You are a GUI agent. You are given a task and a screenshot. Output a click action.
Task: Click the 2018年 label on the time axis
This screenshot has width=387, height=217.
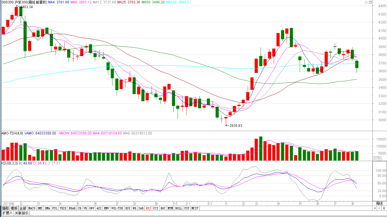tap(8, 203)
